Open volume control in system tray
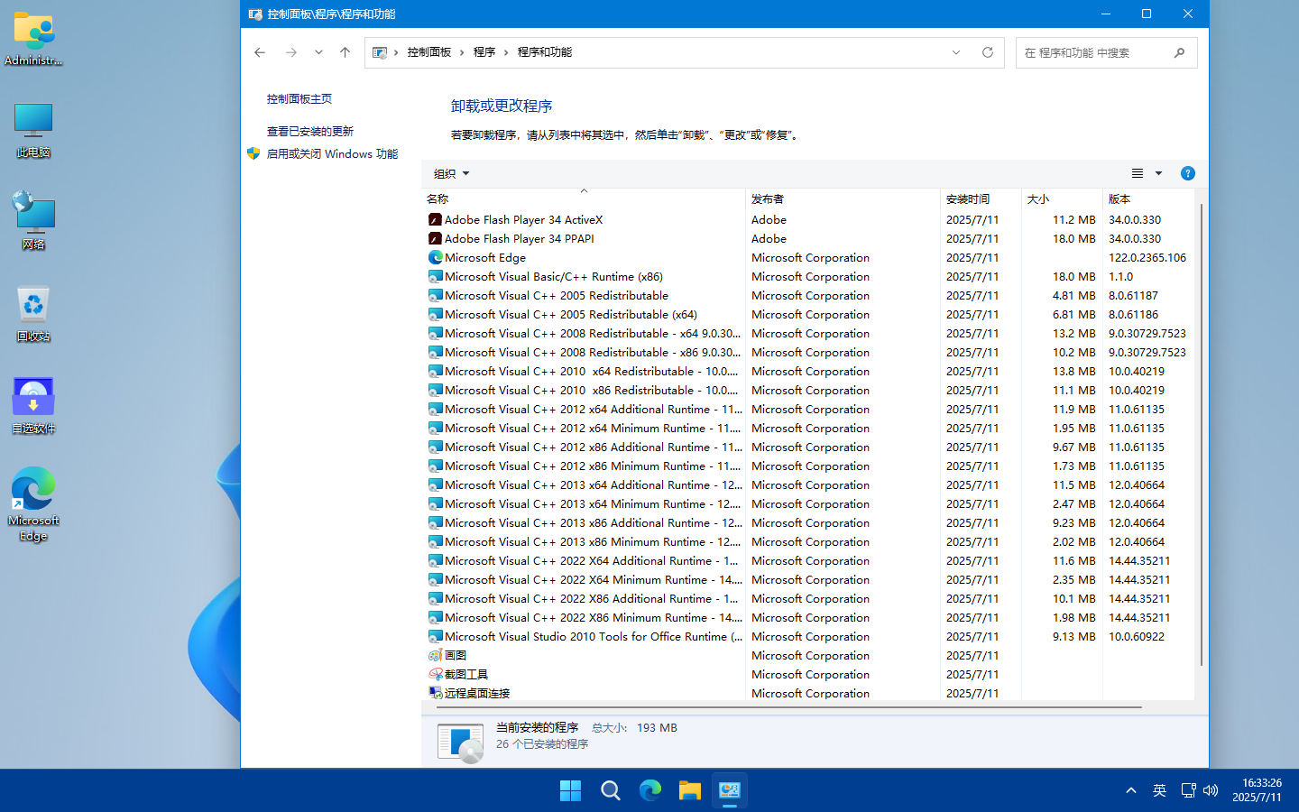The image size is (1299, 812). (1211, 790)
